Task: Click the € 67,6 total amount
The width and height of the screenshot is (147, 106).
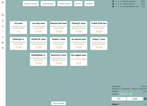Action: coord(145,91)
